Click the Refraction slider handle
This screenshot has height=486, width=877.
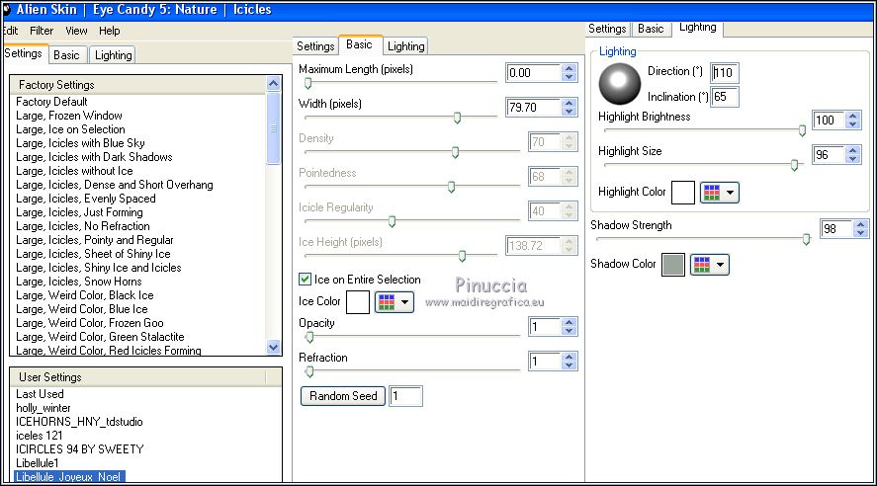pos(309,371)
